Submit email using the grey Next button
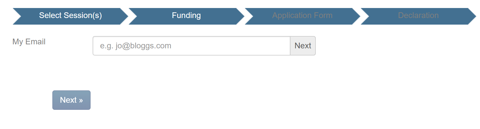This screenshot has width=480, height=129. click(303, 46)
